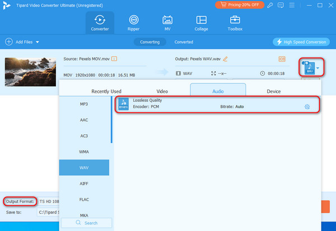
Task: Select MP3 format in list
Action: tap(84, 104)
